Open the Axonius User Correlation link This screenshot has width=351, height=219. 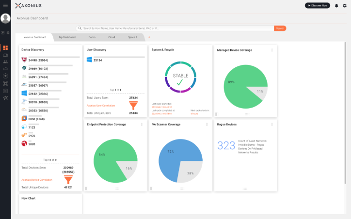pyautogui.click(x=101, y=106)
